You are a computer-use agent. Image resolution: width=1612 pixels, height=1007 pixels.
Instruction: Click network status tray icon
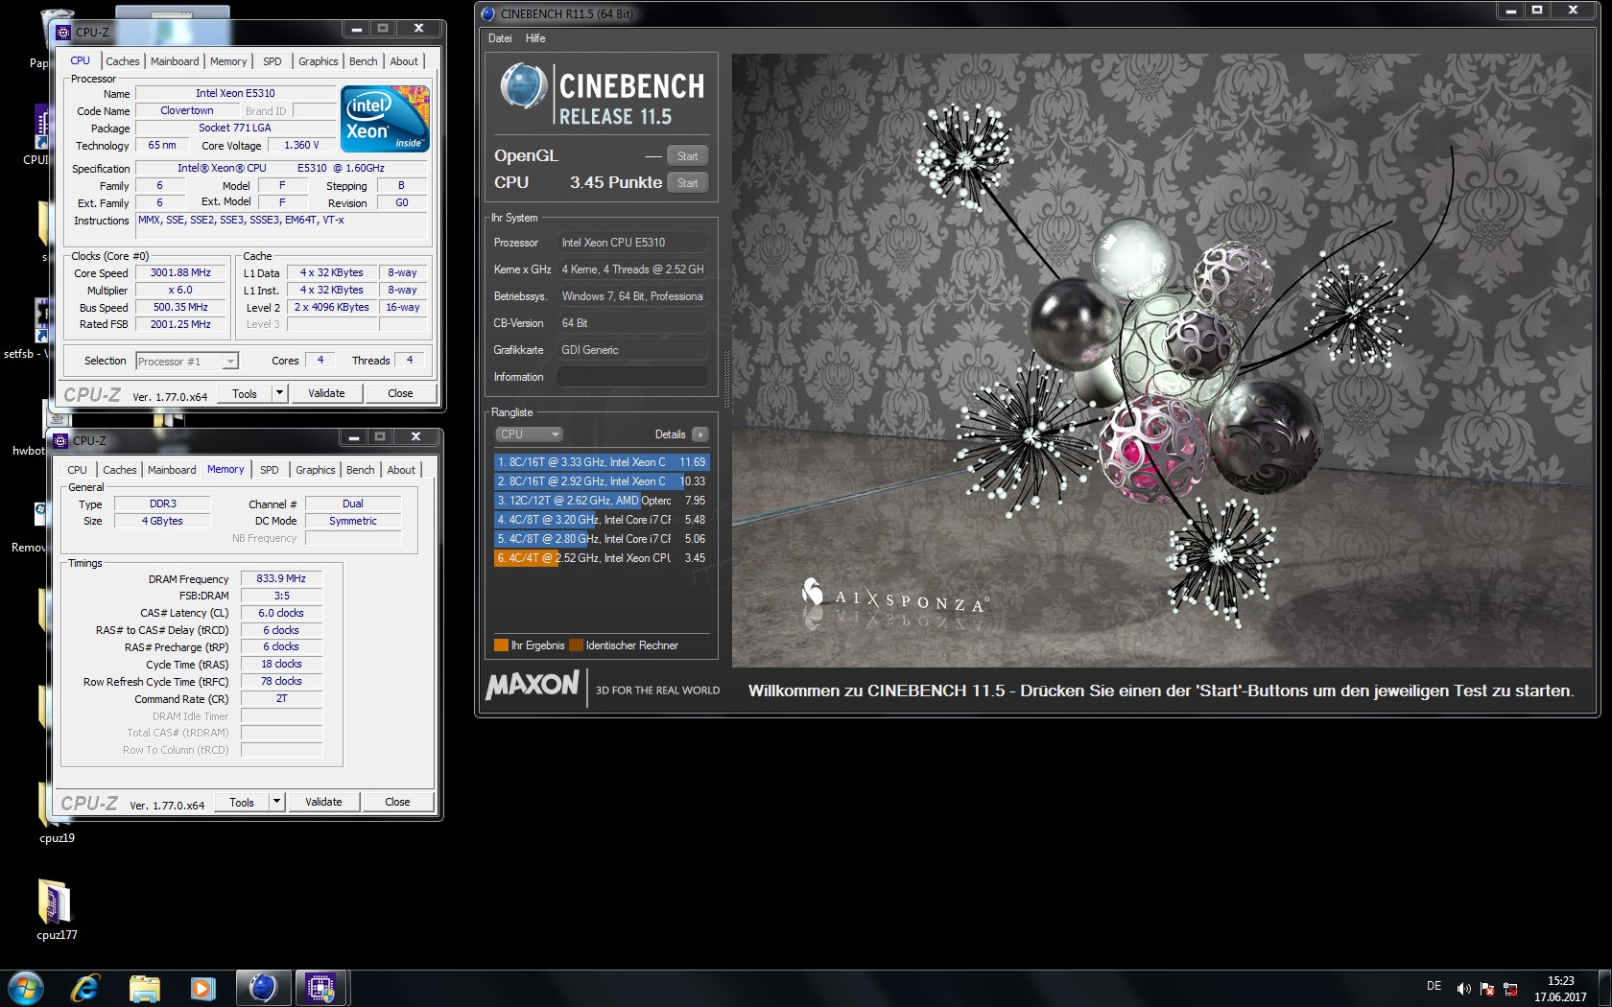(1511, 989)
